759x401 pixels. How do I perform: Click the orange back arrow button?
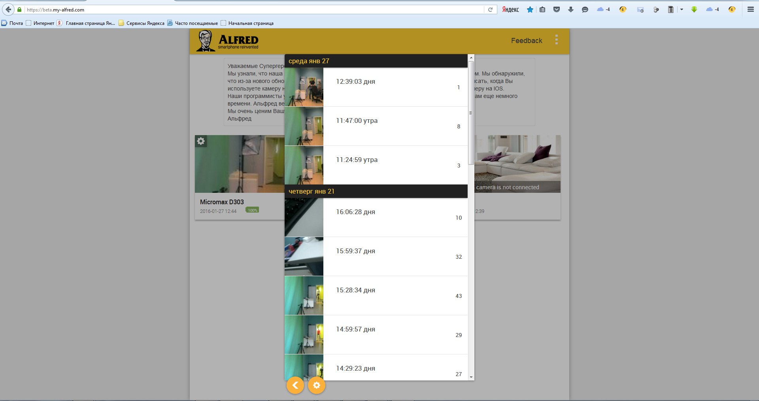click(295, 385)
